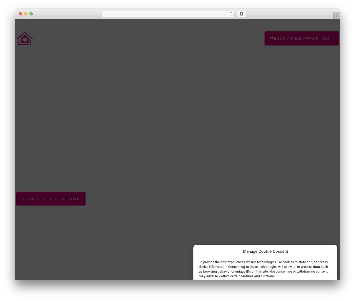Maximize window with green button
Image resolution: width=355 pixels, height=301 pixels.
click(x=31, y=14)
